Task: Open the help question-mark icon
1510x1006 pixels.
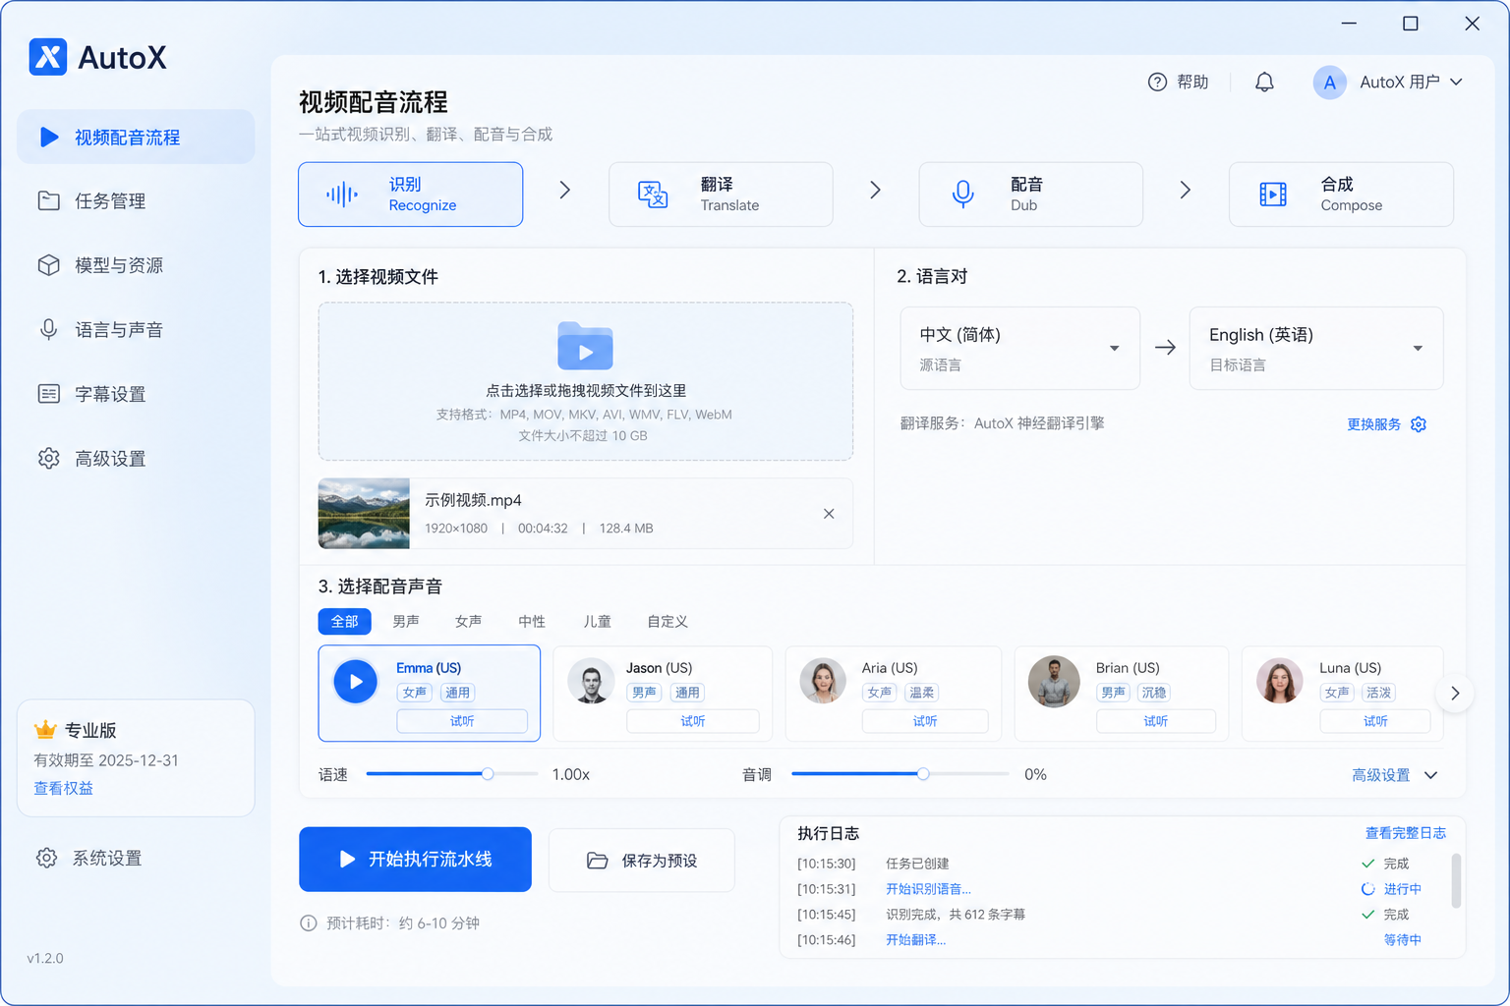Action: (1157, 83)
